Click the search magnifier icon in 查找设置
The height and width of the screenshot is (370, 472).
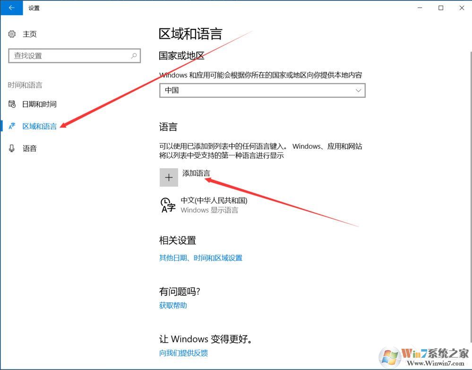point(135,55)
